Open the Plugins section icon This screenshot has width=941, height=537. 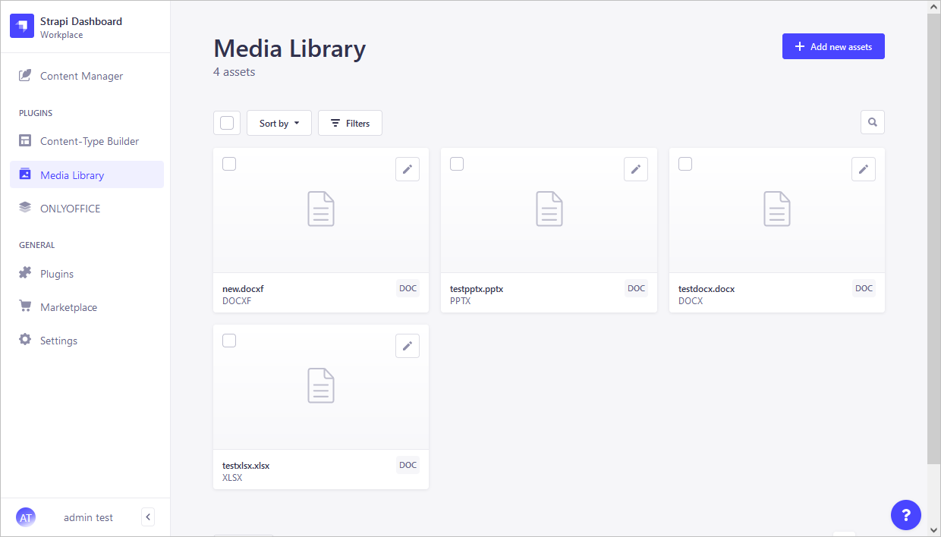tap(25, 273)
